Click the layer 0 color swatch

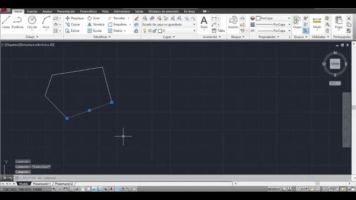(x=160, y=31)
